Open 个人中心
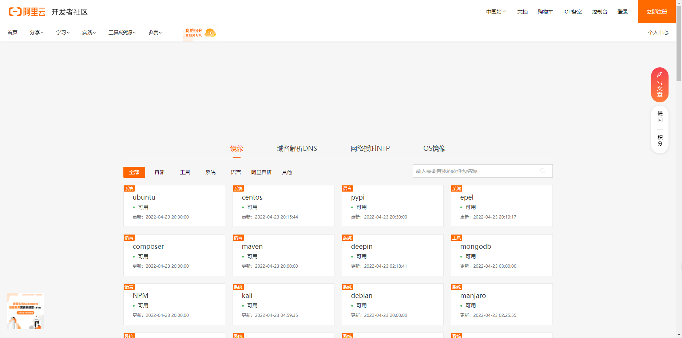Image resolution: width=682 pixels, height=338 pixels. (658, 32)
